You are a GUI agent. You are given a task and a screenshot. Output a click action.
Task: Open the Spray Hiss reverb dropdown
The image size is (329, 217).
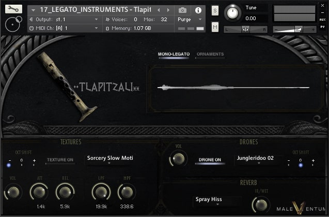pos(217,200)
